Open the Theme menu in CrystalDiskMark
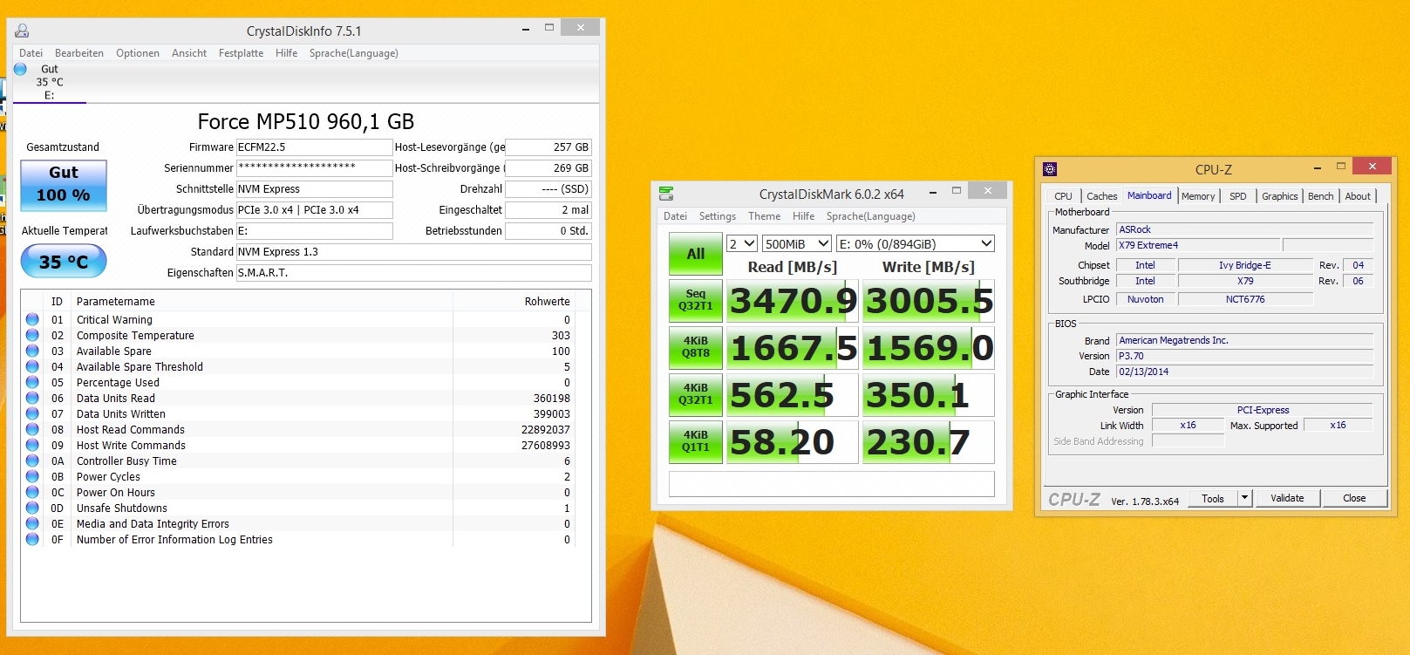The height and width of the screenshot is (655, 1410). (765, 216)
